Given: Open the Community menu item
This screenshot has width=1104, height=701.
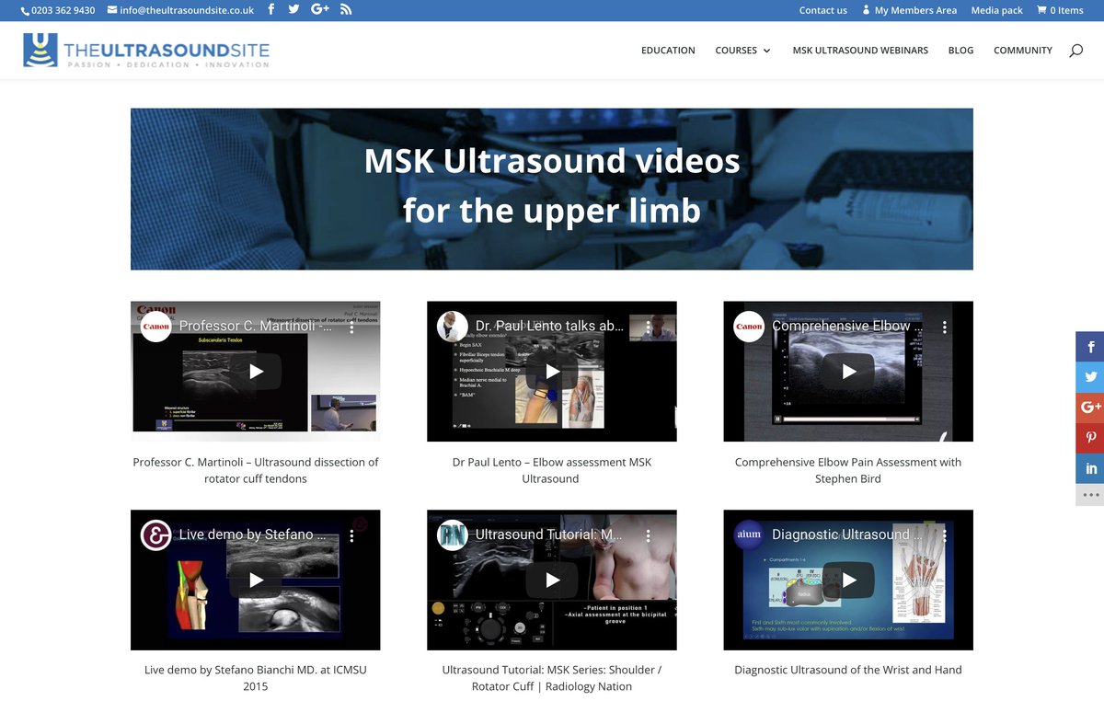Looking at the screenshot, I should coord(1022,51).
